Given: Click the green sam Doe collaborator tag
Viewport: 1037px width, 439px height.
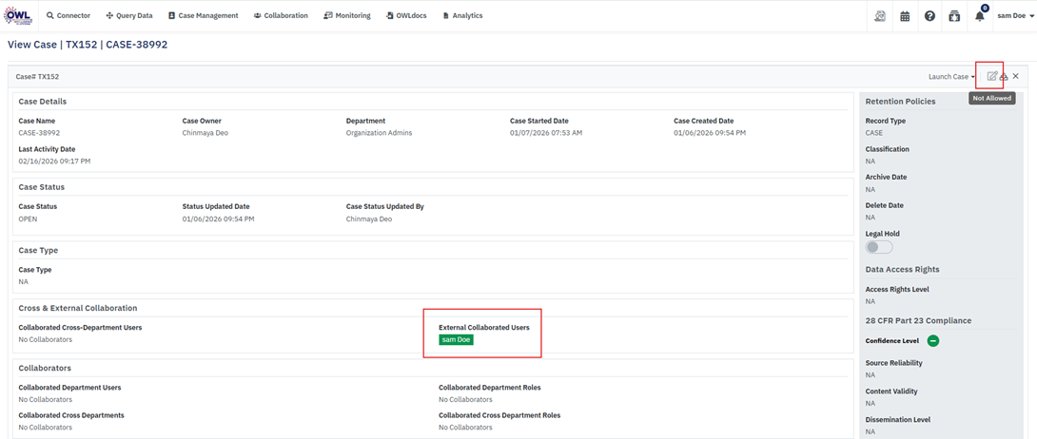Looking at the screenshot, I should coord(456,339).
